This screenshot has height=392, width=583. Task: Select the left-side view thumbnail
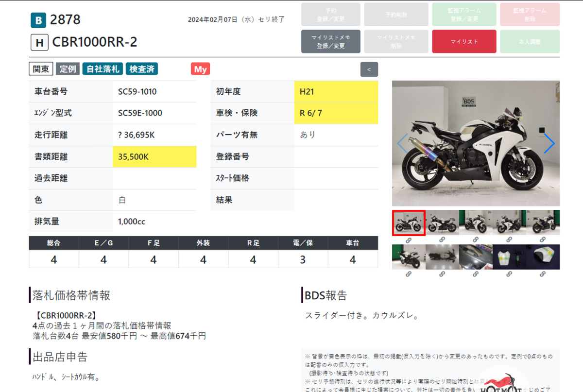442,222
